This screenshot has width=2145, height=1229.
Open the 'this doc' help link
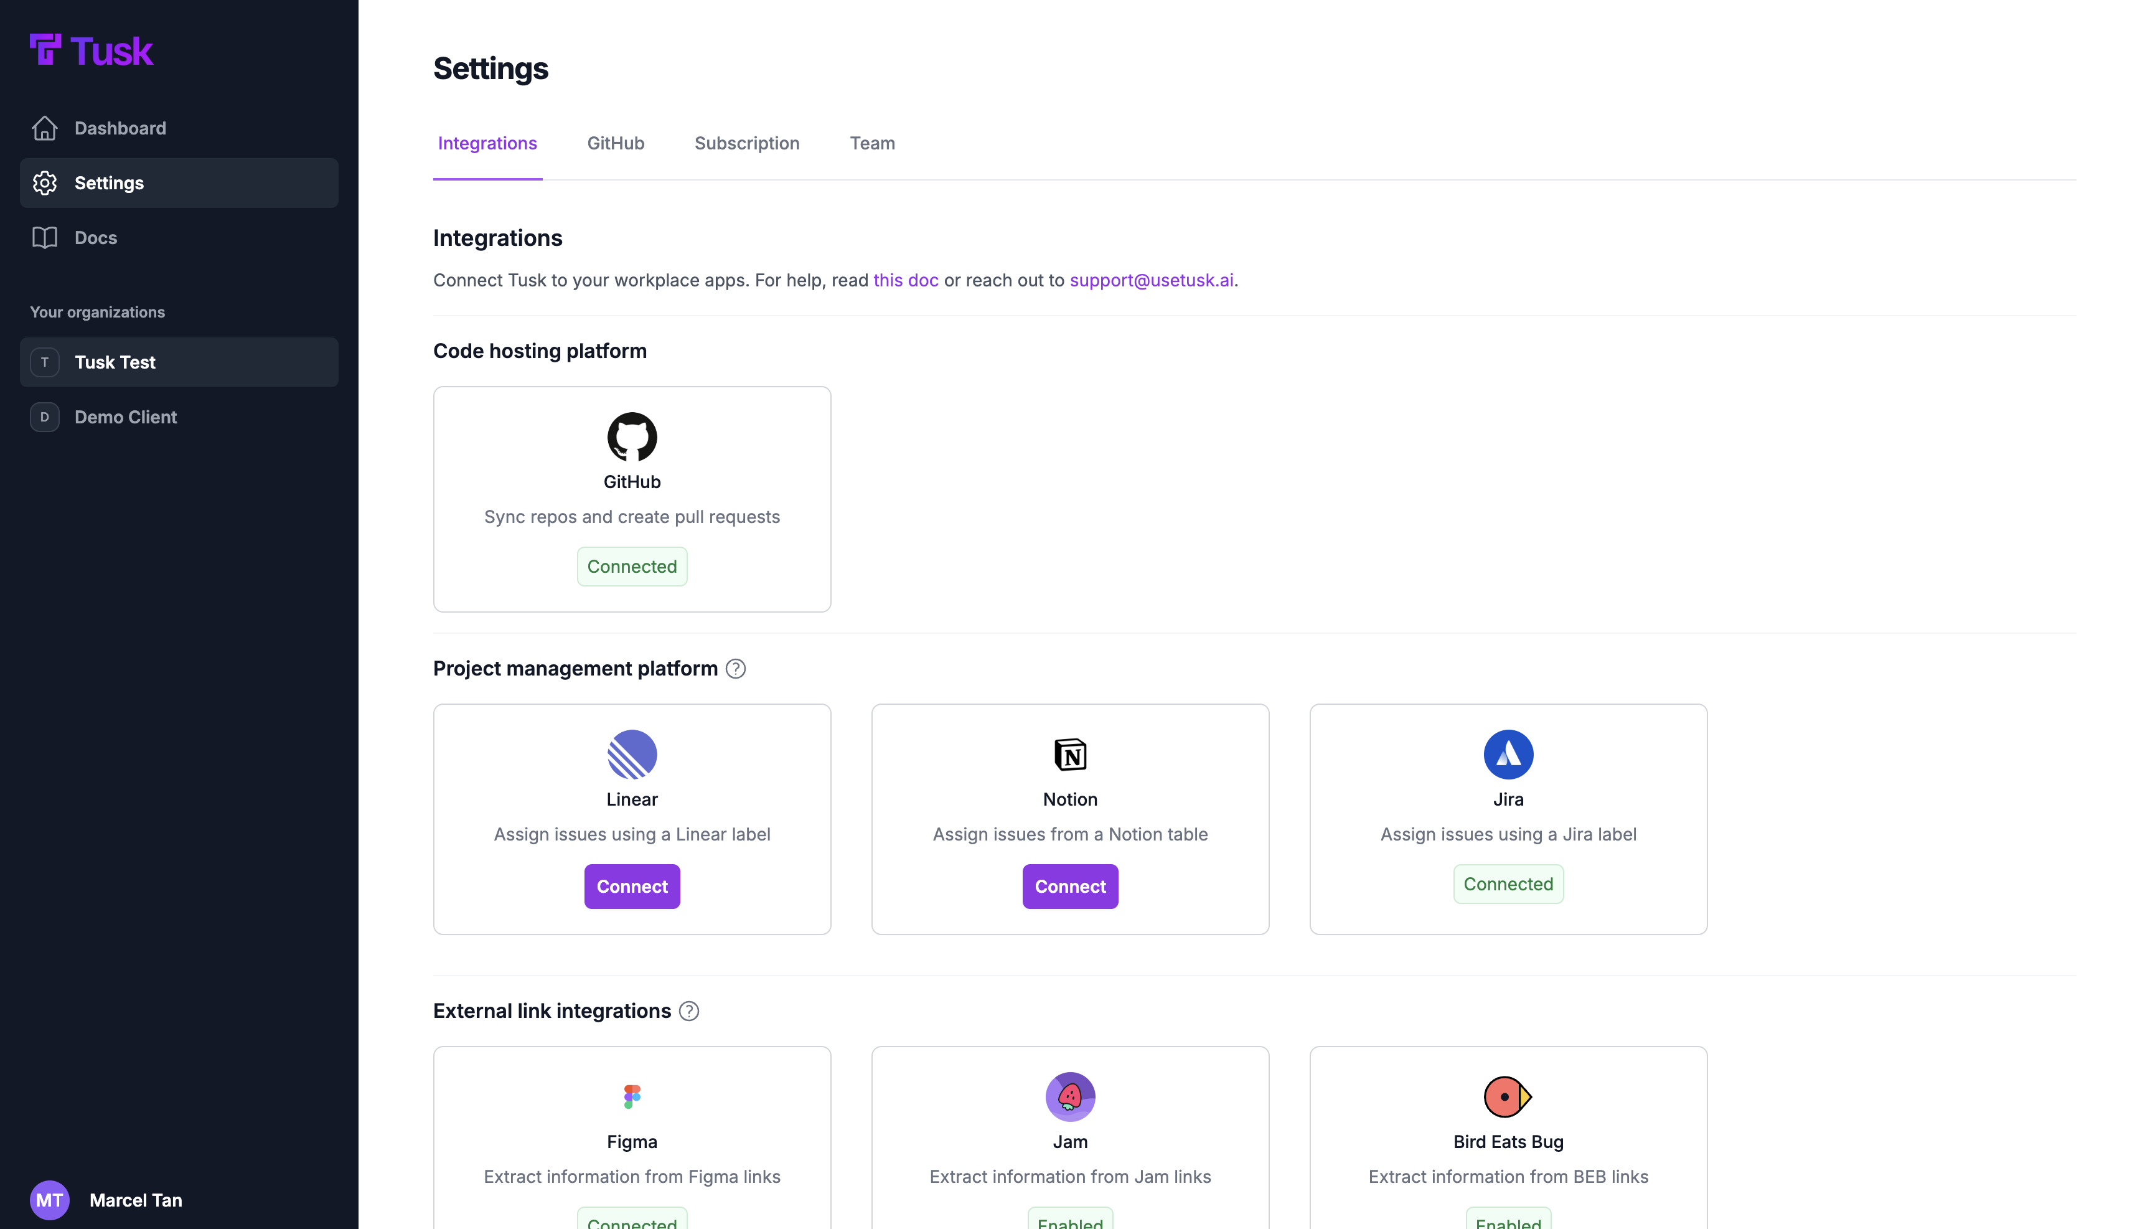(906, 280)
